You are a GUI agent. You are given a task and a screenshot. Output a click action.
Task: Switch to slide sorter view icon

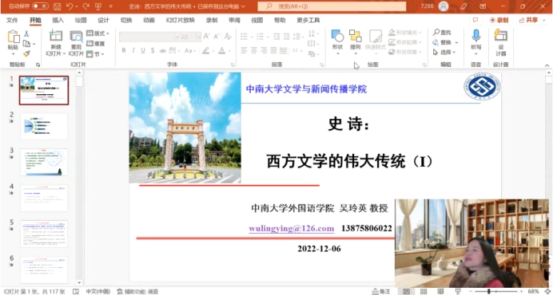click(424, 292)
